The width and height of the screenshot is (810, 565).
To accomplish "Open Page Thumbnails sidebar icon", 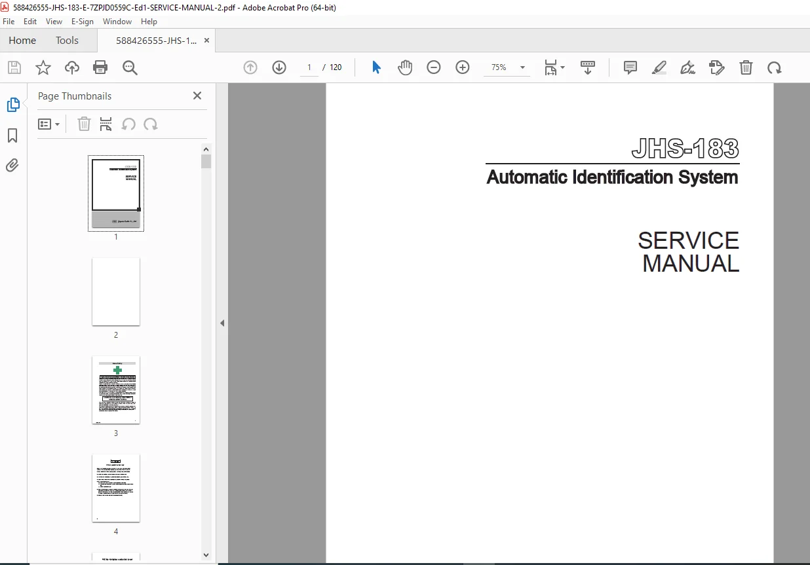I will 13,105.
